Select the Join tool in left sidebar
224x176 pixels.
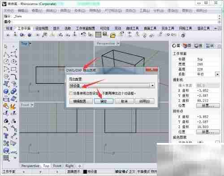pos(6,106)
